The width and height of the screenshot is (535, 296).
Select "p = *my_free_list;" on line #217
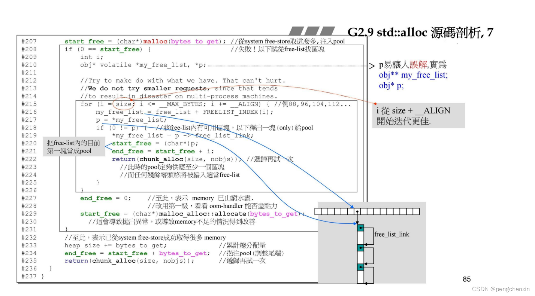pos(131,120)
